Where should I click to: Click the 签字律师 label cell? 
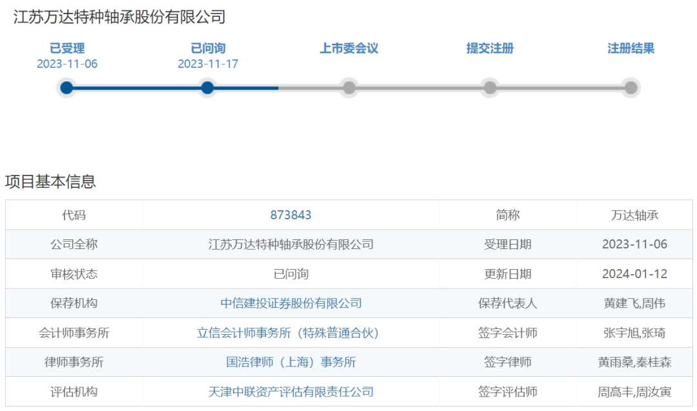coord(508,362)
